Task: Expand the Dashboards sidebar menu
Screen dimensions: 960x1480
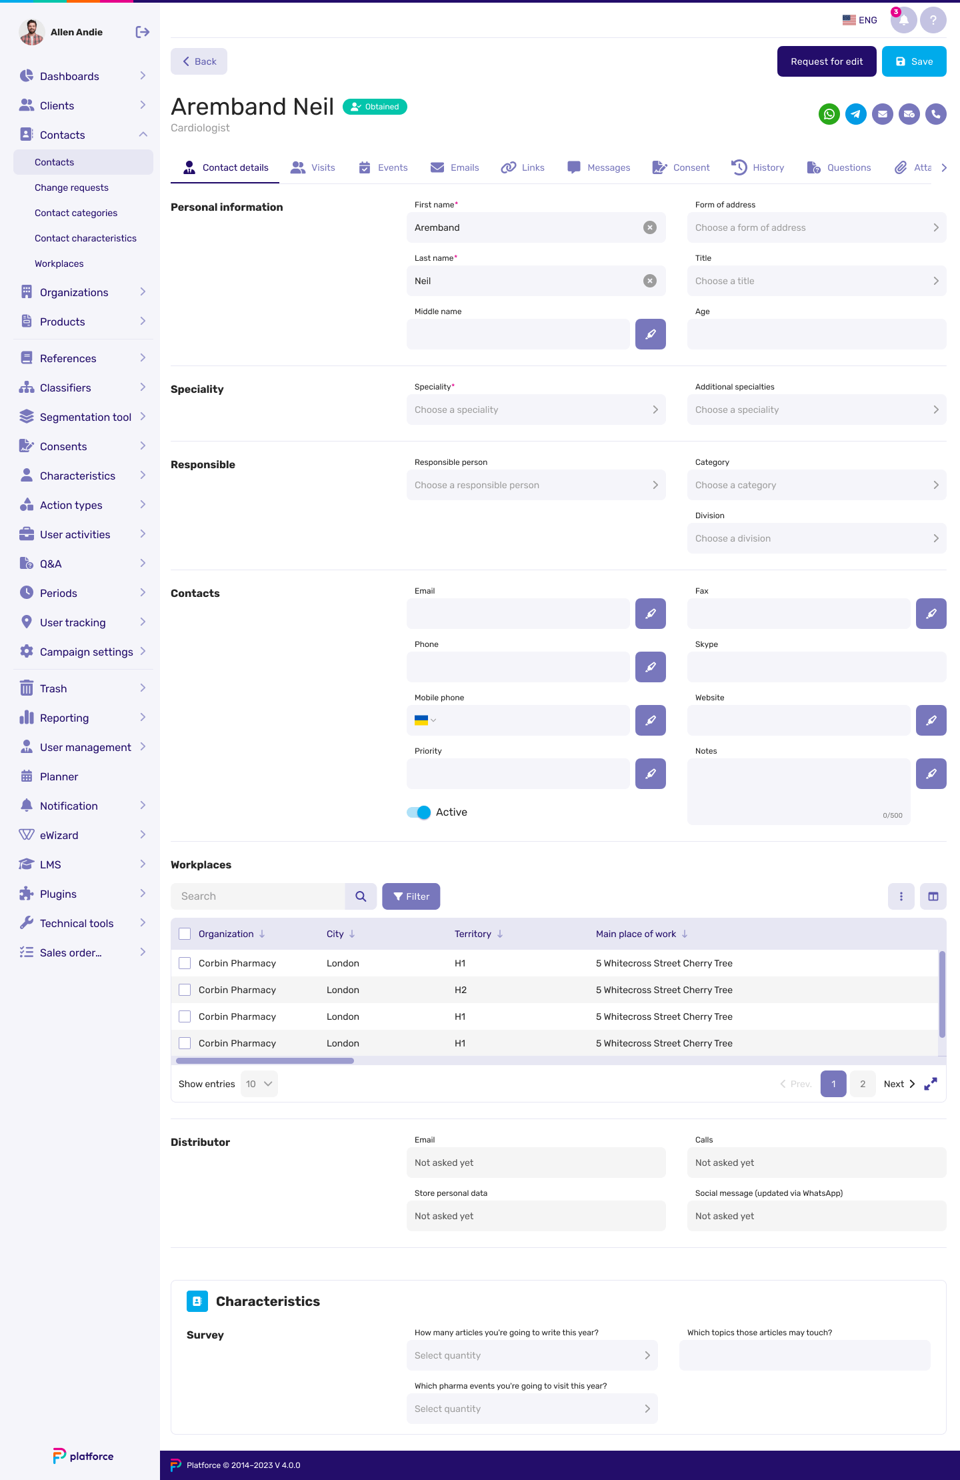Action: click(83, 76)
